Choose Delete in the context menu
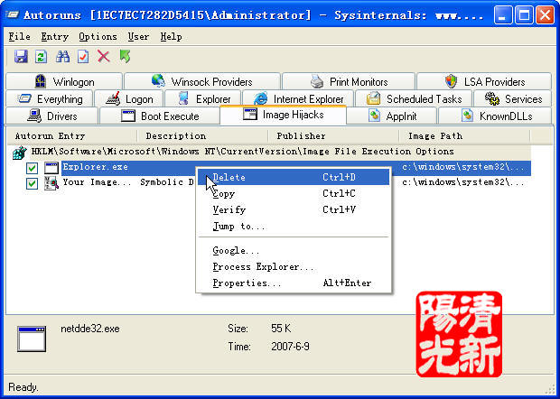 click(294, 177)
